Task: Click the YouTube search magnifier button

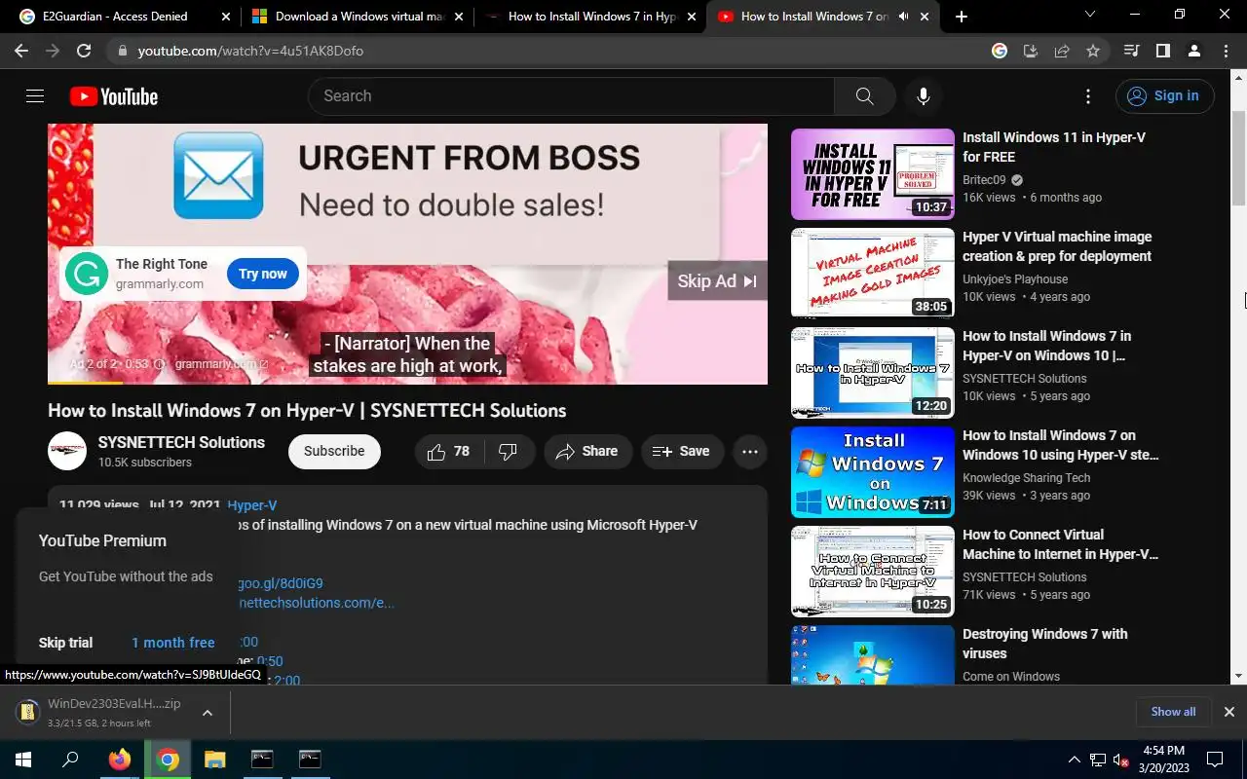Action: tap(864, 95)
